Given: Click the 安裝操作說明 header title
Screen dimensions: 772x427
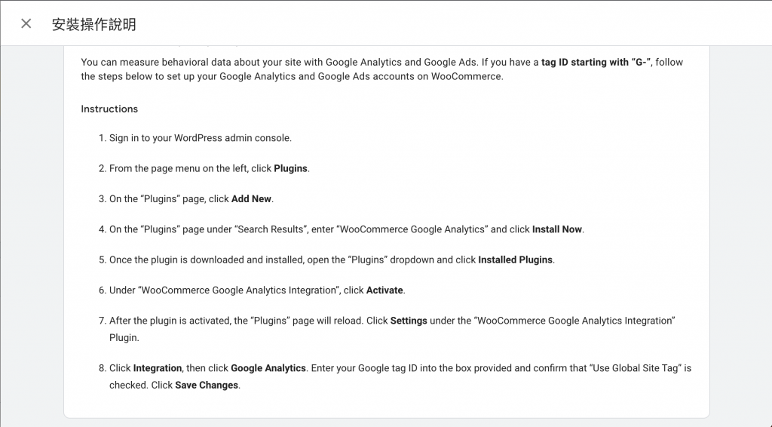Looking at the screenshot, I should click(93, 24).
